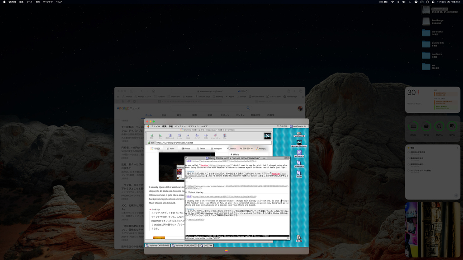The width and height of the screenshot is (463, 260).
Task: Click Netscape URL address field
Action: tap(213, 143)
